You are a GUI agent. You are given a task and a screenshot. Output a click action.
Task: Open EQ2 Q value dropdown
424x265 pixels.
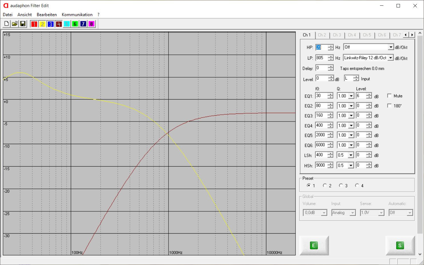click(351, 106)
